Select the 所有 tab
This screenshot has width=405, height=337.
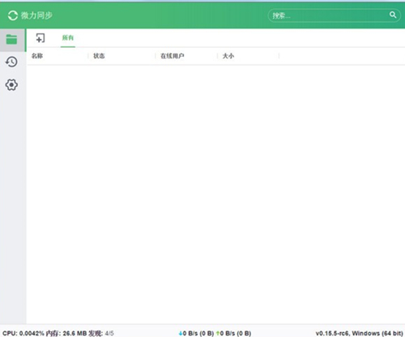tap(68, 38)
